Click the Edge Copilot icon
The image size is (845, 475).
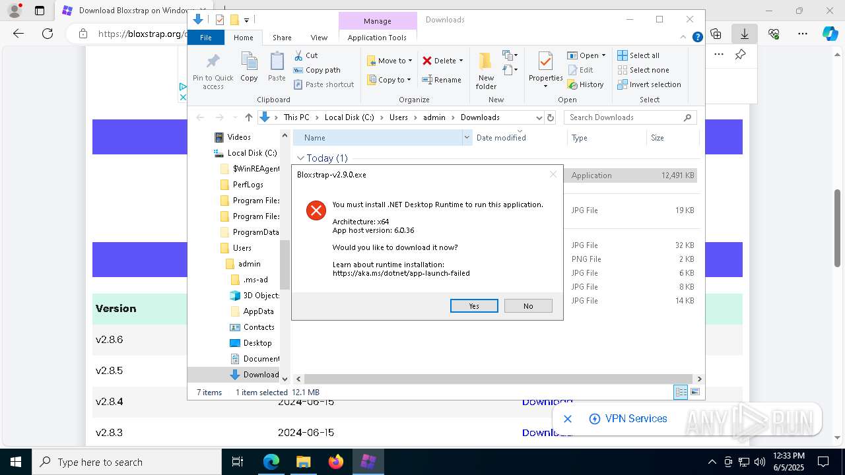tap(830, 34)
